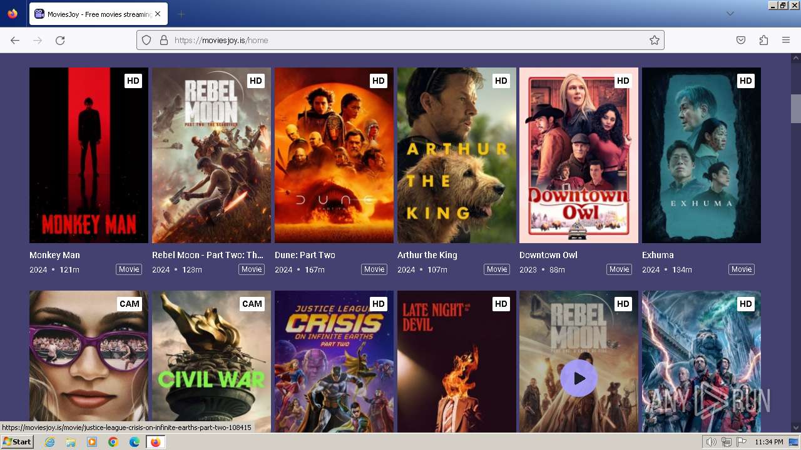The height and width of the screenshot is (450, 801).
Task: Open the Justice League Crisis poster
Action: click(334, 361)
